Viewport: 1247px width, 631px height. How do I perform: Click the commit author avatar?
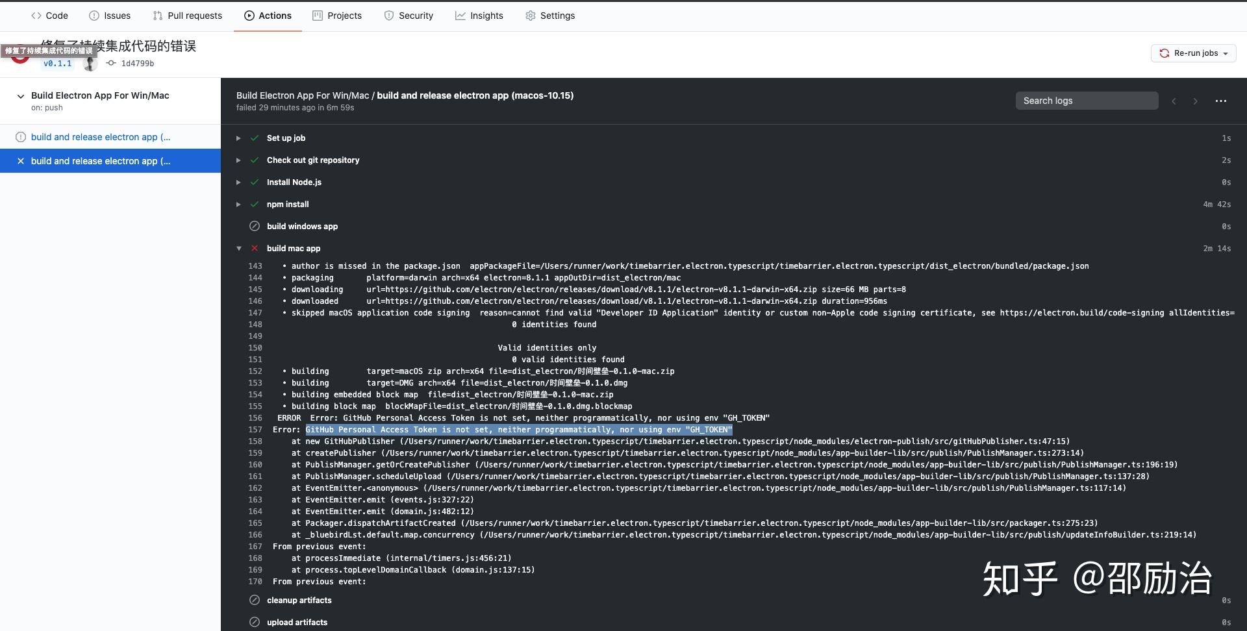(89, 63)
